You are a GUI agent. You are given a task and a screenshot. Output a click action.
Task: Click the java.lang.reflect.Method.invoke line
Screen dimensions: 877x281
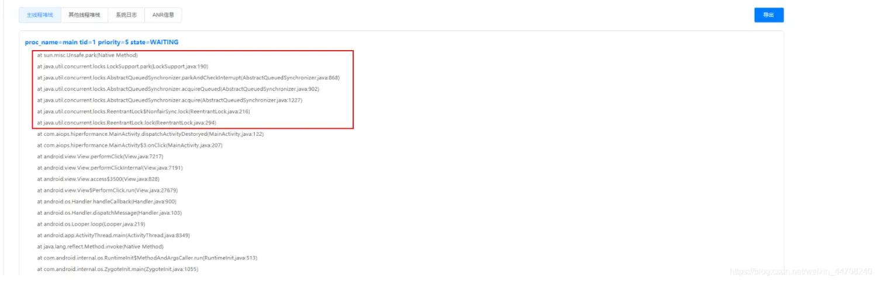100,247
